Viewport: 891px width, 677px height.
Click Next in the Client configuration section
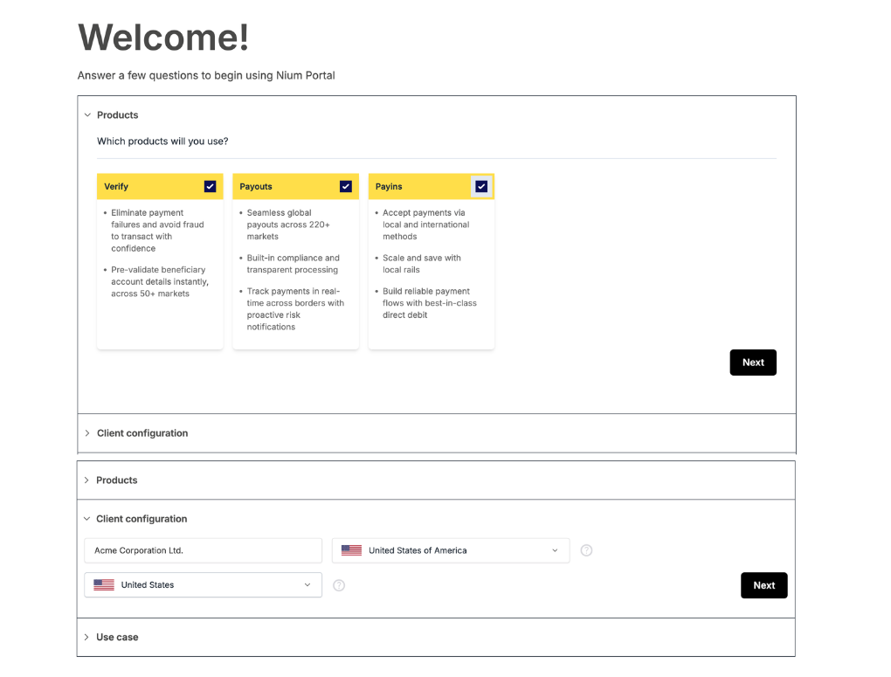click(763, 585)
